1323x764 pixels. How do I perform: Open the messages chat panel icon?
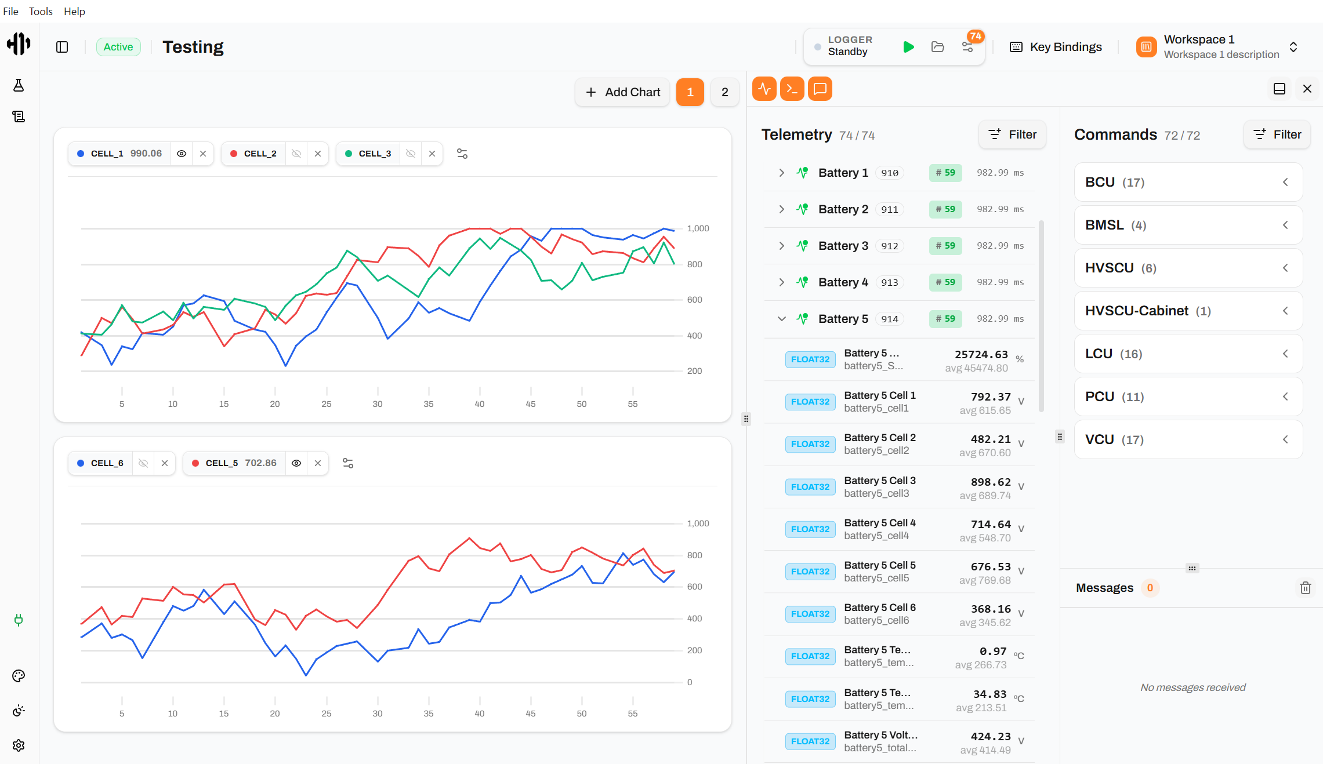pos(820,89)
